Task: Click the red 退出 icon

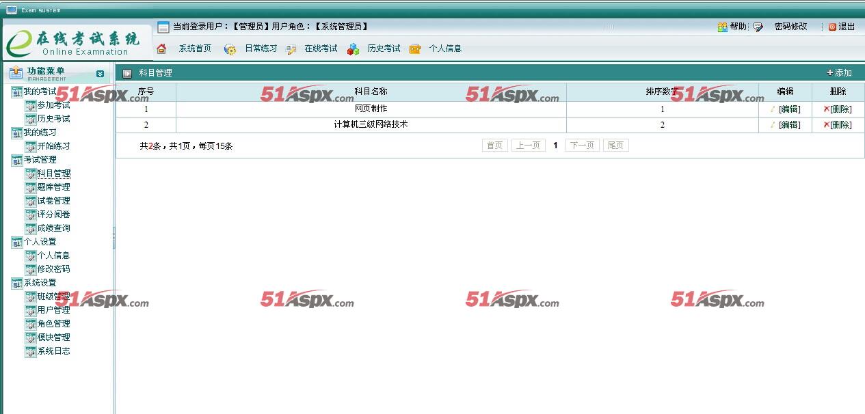Action: (x=832, y=27)
